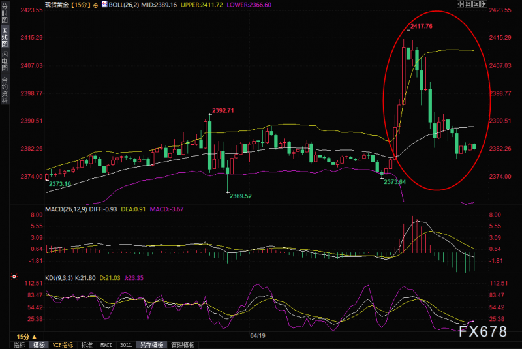Click the chart playback icon at top right
Viewport: 522px width, 349px height.
coord(476,4)
